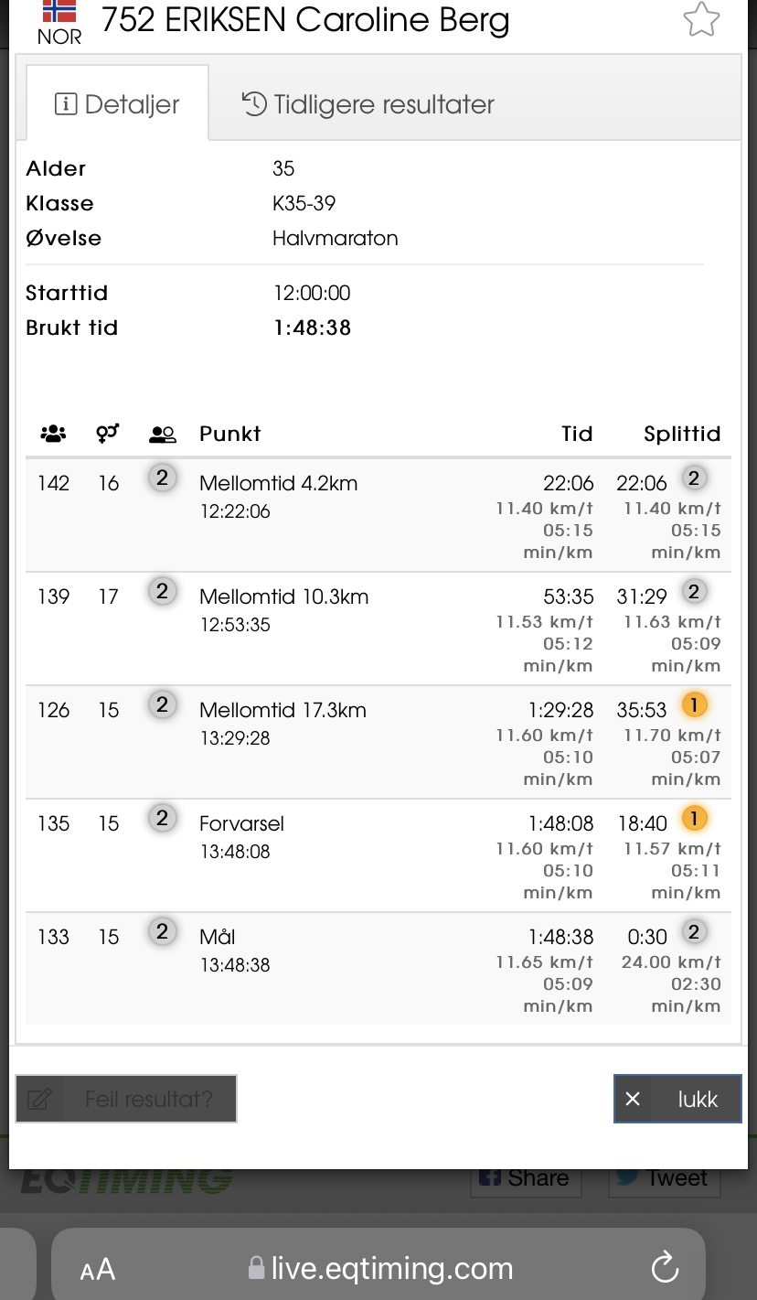The width and height of the screenshot is (757, 1300).
Task: Click the Norwegian flag icon
Action: click(59, 11)
